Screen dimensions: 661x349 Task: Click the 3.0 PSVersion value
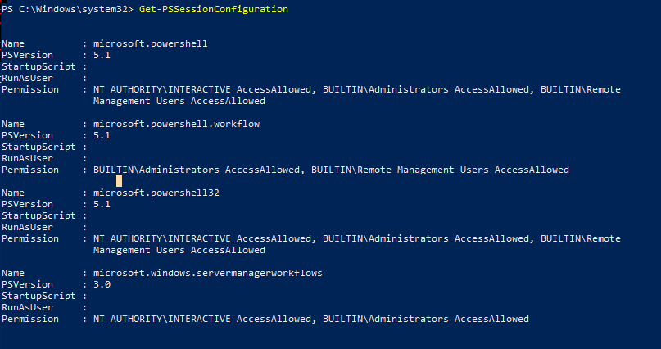(x=102, y=284)
